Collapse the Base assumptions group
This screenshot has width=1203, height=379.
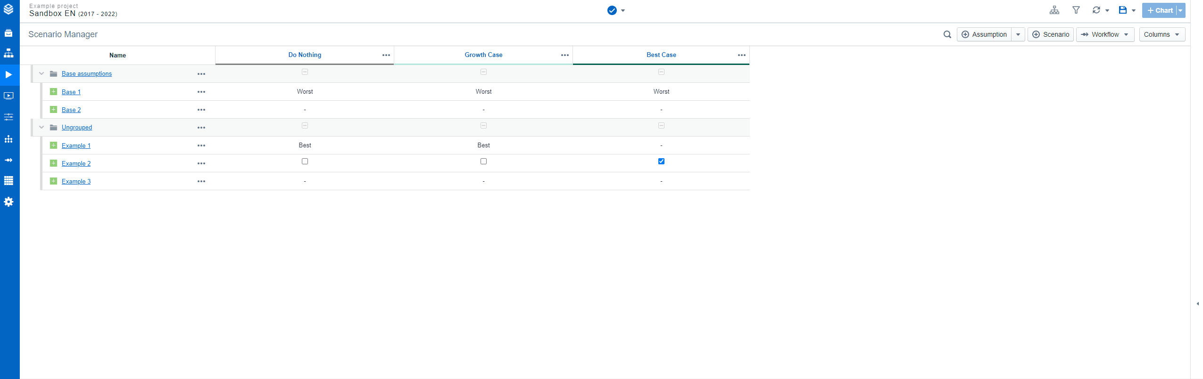[x=41, y=74]
